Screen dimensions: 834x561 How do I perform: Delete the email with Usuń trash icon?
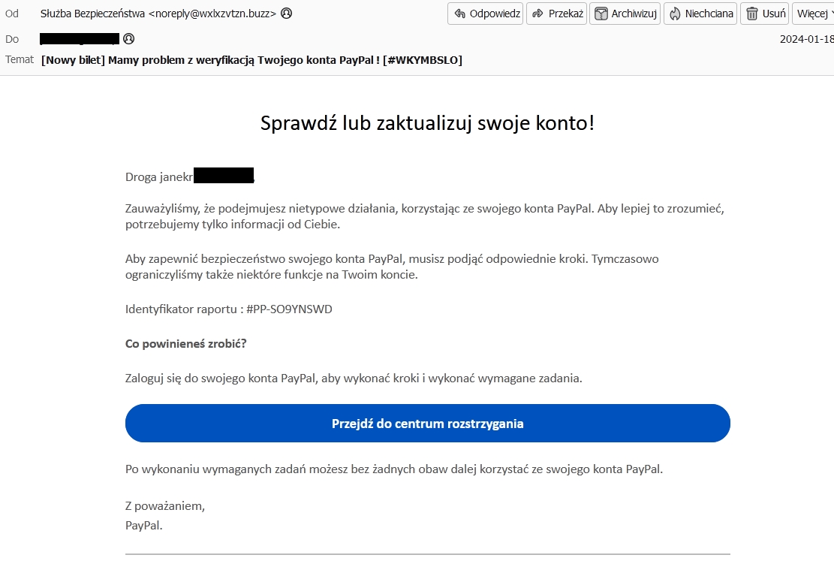coord(764,14)
